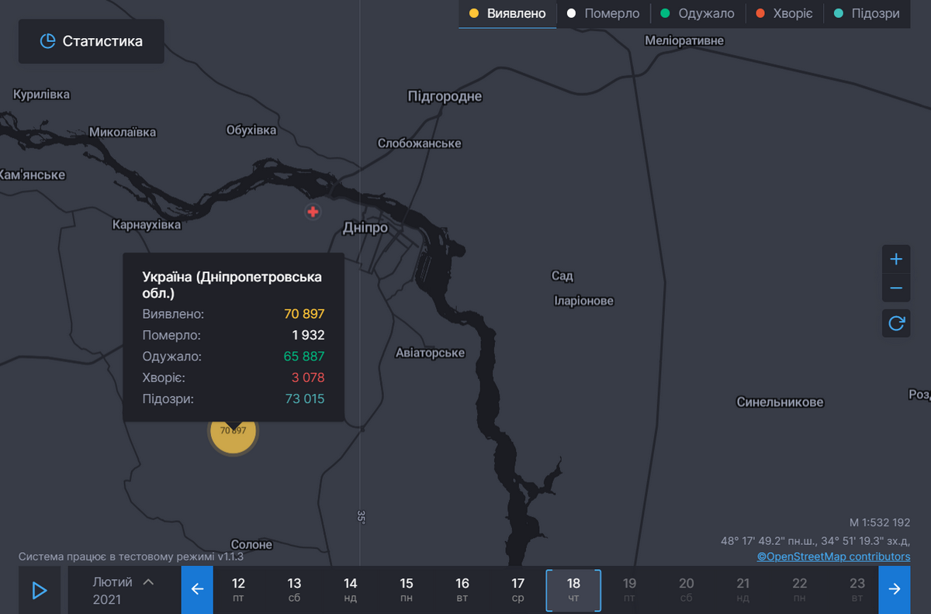The height and width of the screenshot is (614, 931).
Task: Open the OpenStreetMap contributors link
Action: [x=833, y=557]
